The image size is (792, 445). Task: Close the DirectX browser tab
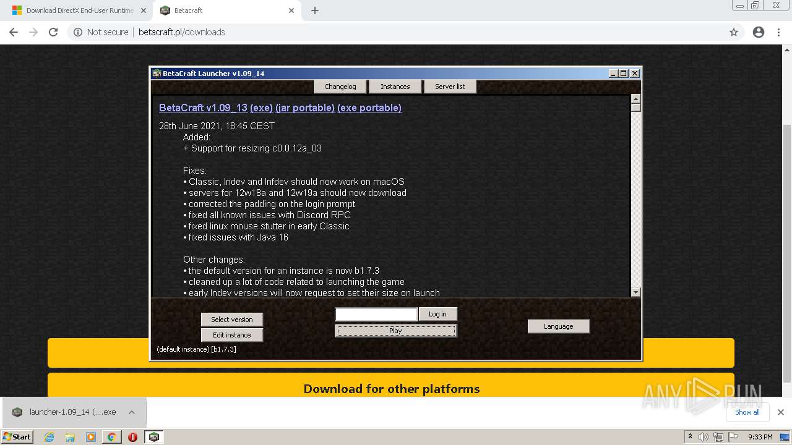click(144, 11)
